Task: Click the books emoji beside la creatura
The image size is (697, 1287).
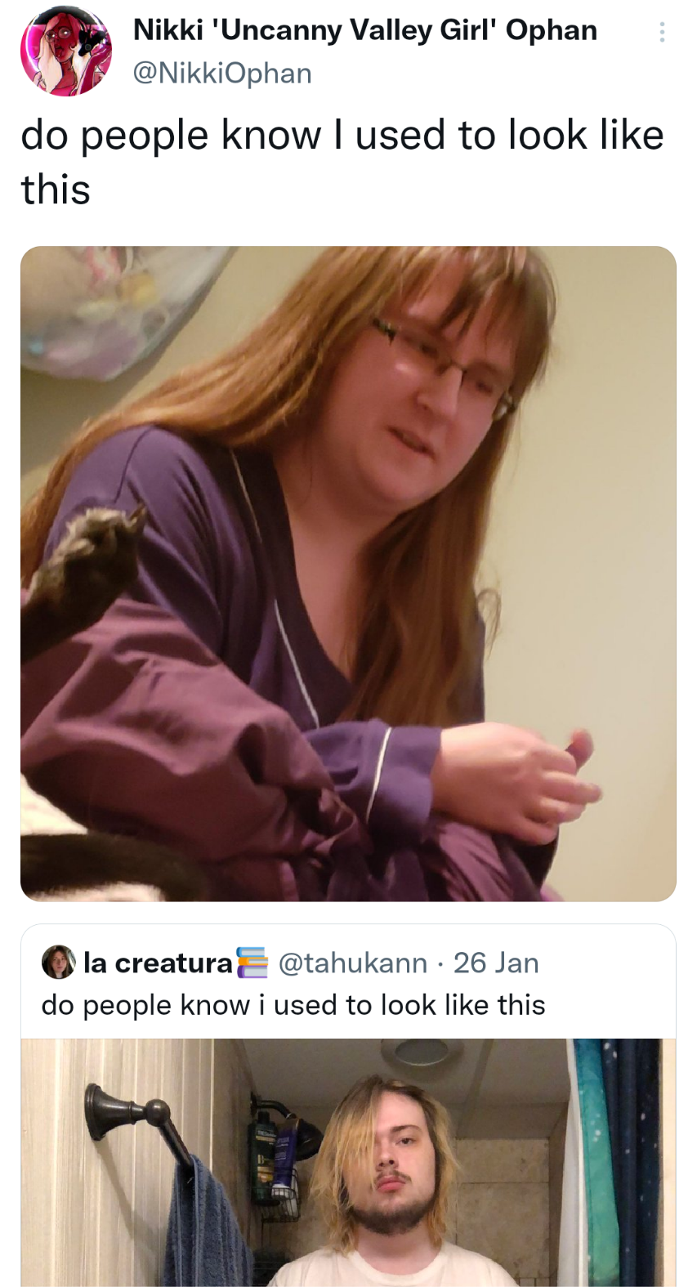Action: [252, 963]
